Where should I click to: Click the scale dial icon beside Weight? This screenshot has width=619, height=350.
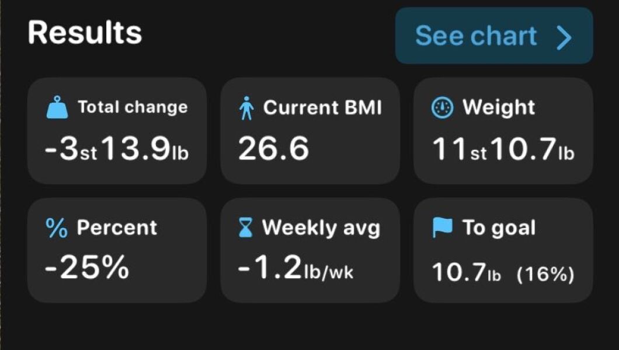[442, 108]
